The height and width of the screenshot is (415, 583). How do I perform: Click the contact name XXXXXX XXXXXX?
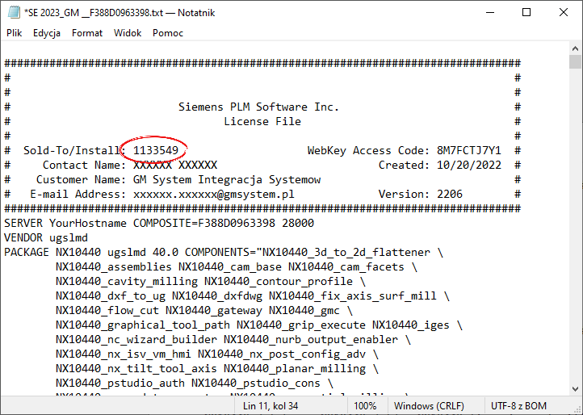pyautogui.click(x=175, y=165)
